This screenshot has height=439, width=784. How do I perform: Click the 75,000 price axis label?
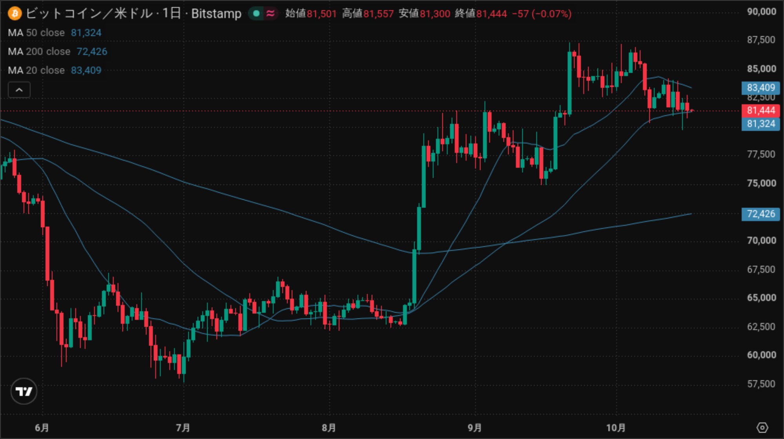[761, 183]
